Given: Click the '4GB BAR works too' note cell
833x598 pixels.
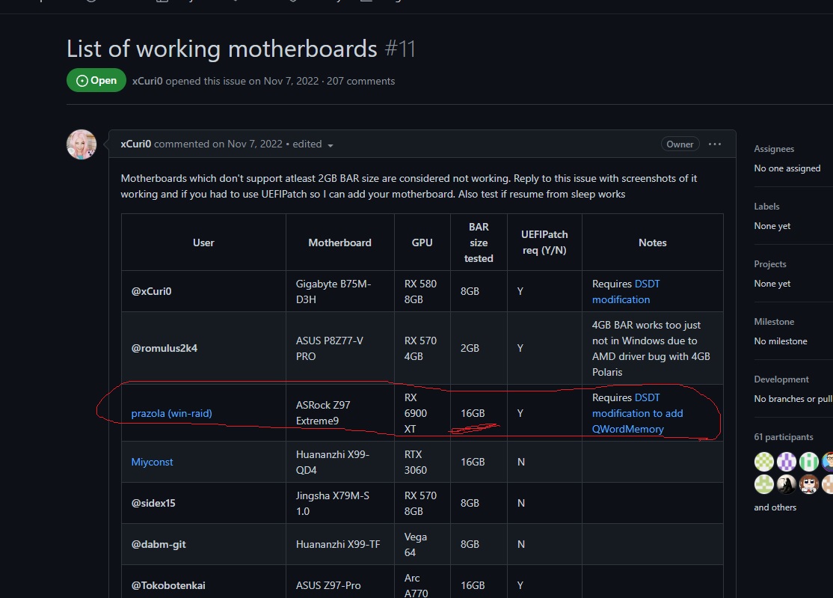Looking at the screenshot, I should 652,348.
